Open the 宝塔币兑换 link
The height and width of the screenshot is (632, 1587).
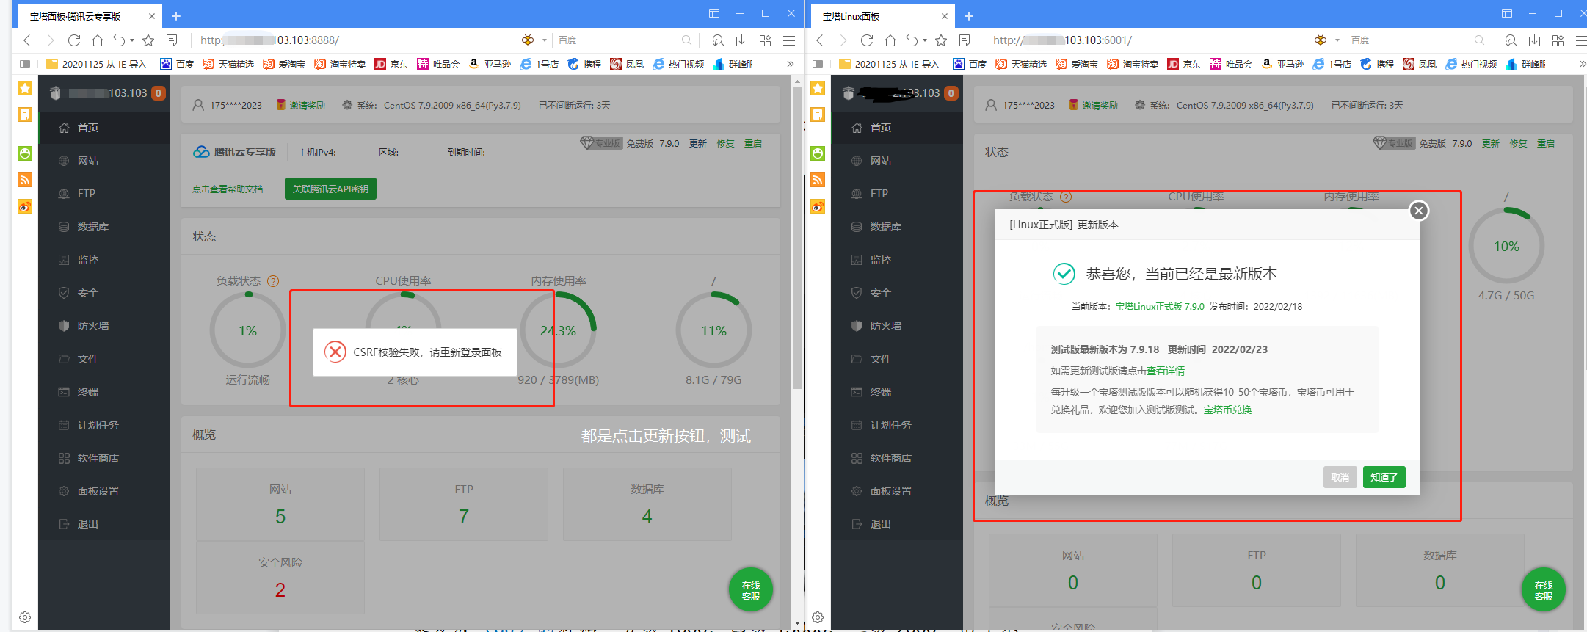(x=1227, y=410)
